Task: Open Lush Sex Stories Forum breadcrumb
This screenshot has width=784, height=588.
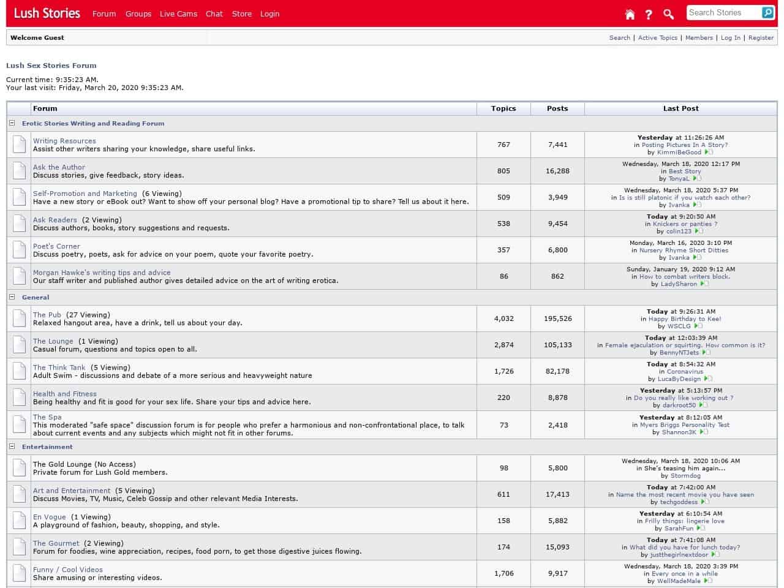Action: point(51,66)
